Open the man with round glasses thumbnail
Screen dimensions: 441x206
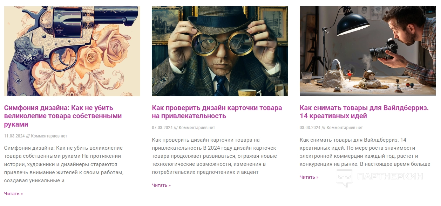[220, 51]
